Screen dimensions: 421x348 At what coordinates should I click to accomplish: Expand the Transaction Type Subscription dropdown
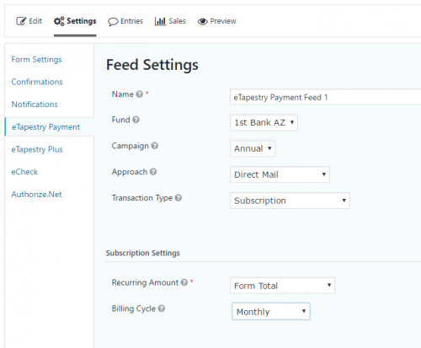point(290,201)
